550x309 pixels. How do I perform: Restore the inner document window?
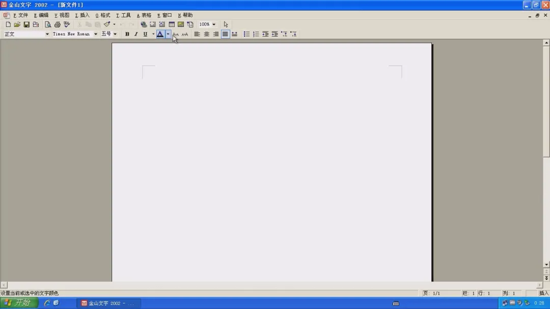point(537,15)
